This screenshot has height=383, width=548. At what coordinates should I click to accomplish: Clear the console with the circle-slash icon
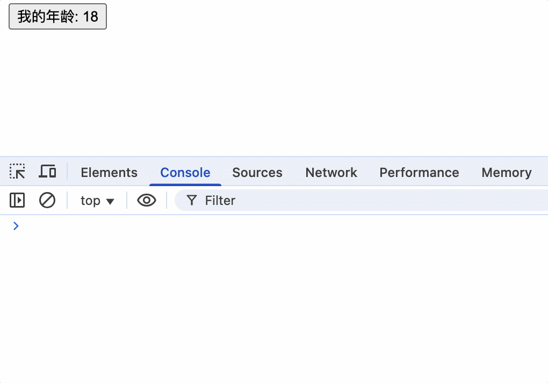[x=47, y=201]
